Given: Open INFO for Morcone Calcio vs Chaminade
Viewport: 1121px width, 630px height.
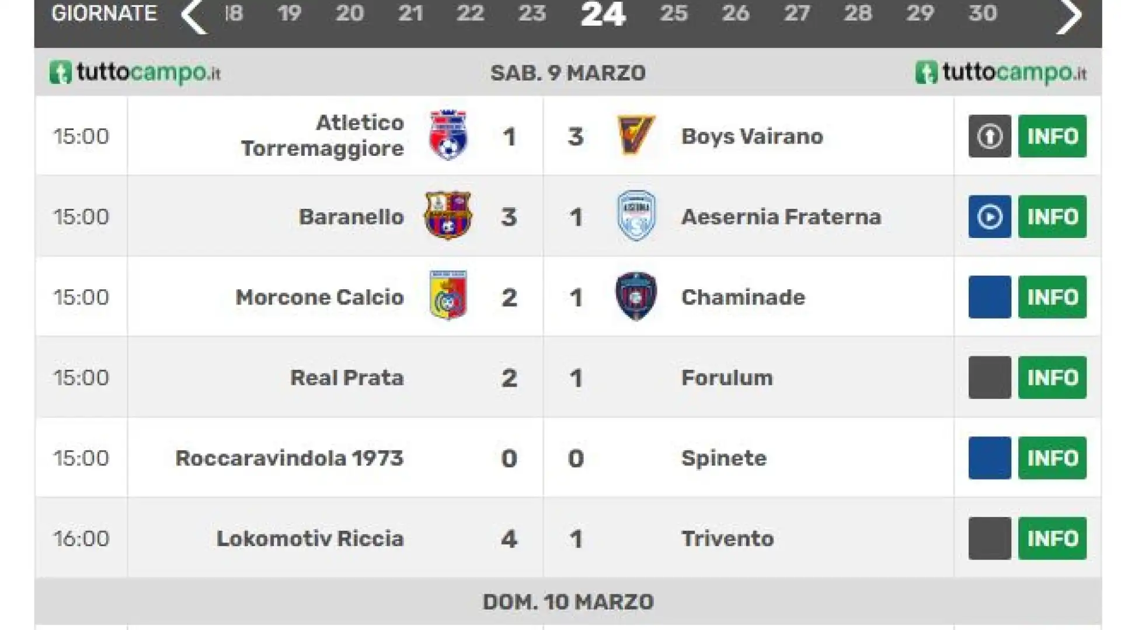Looking at the screenshot, I should coord(1052,297).
